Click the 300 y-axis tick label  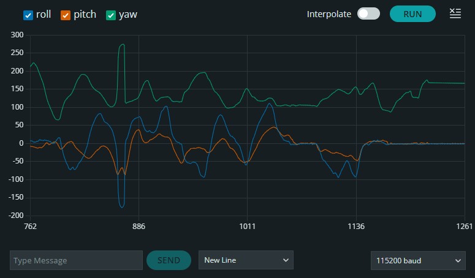click(x=17, y=35)
